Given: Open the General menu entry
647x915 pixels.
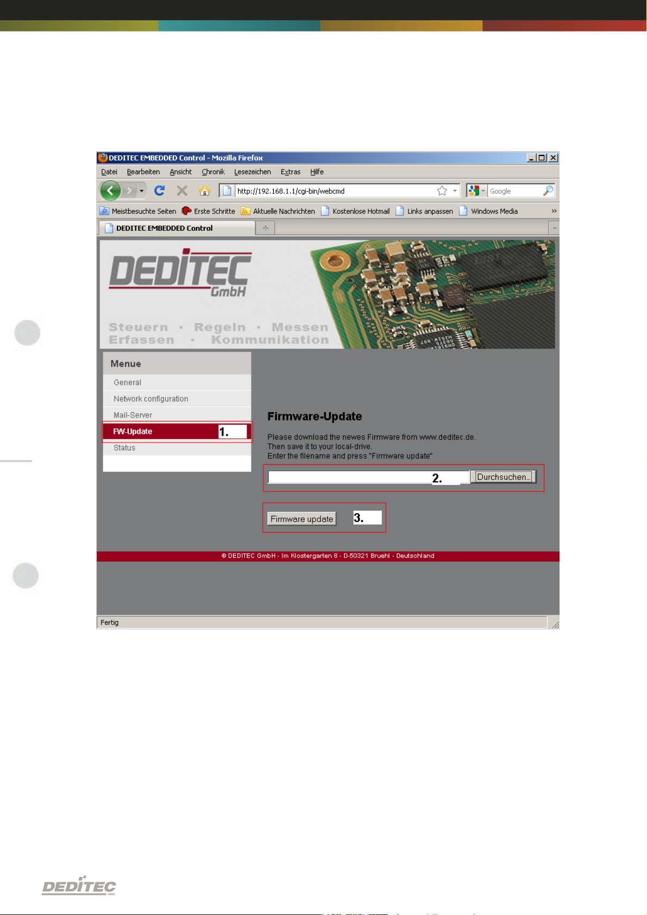Looking at the screenshot, I should pos(177,382).
